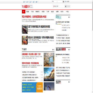Viewport: 93px width, 93px height.
Task: Click the 下沙楼市 section heading
Action: 24,50
